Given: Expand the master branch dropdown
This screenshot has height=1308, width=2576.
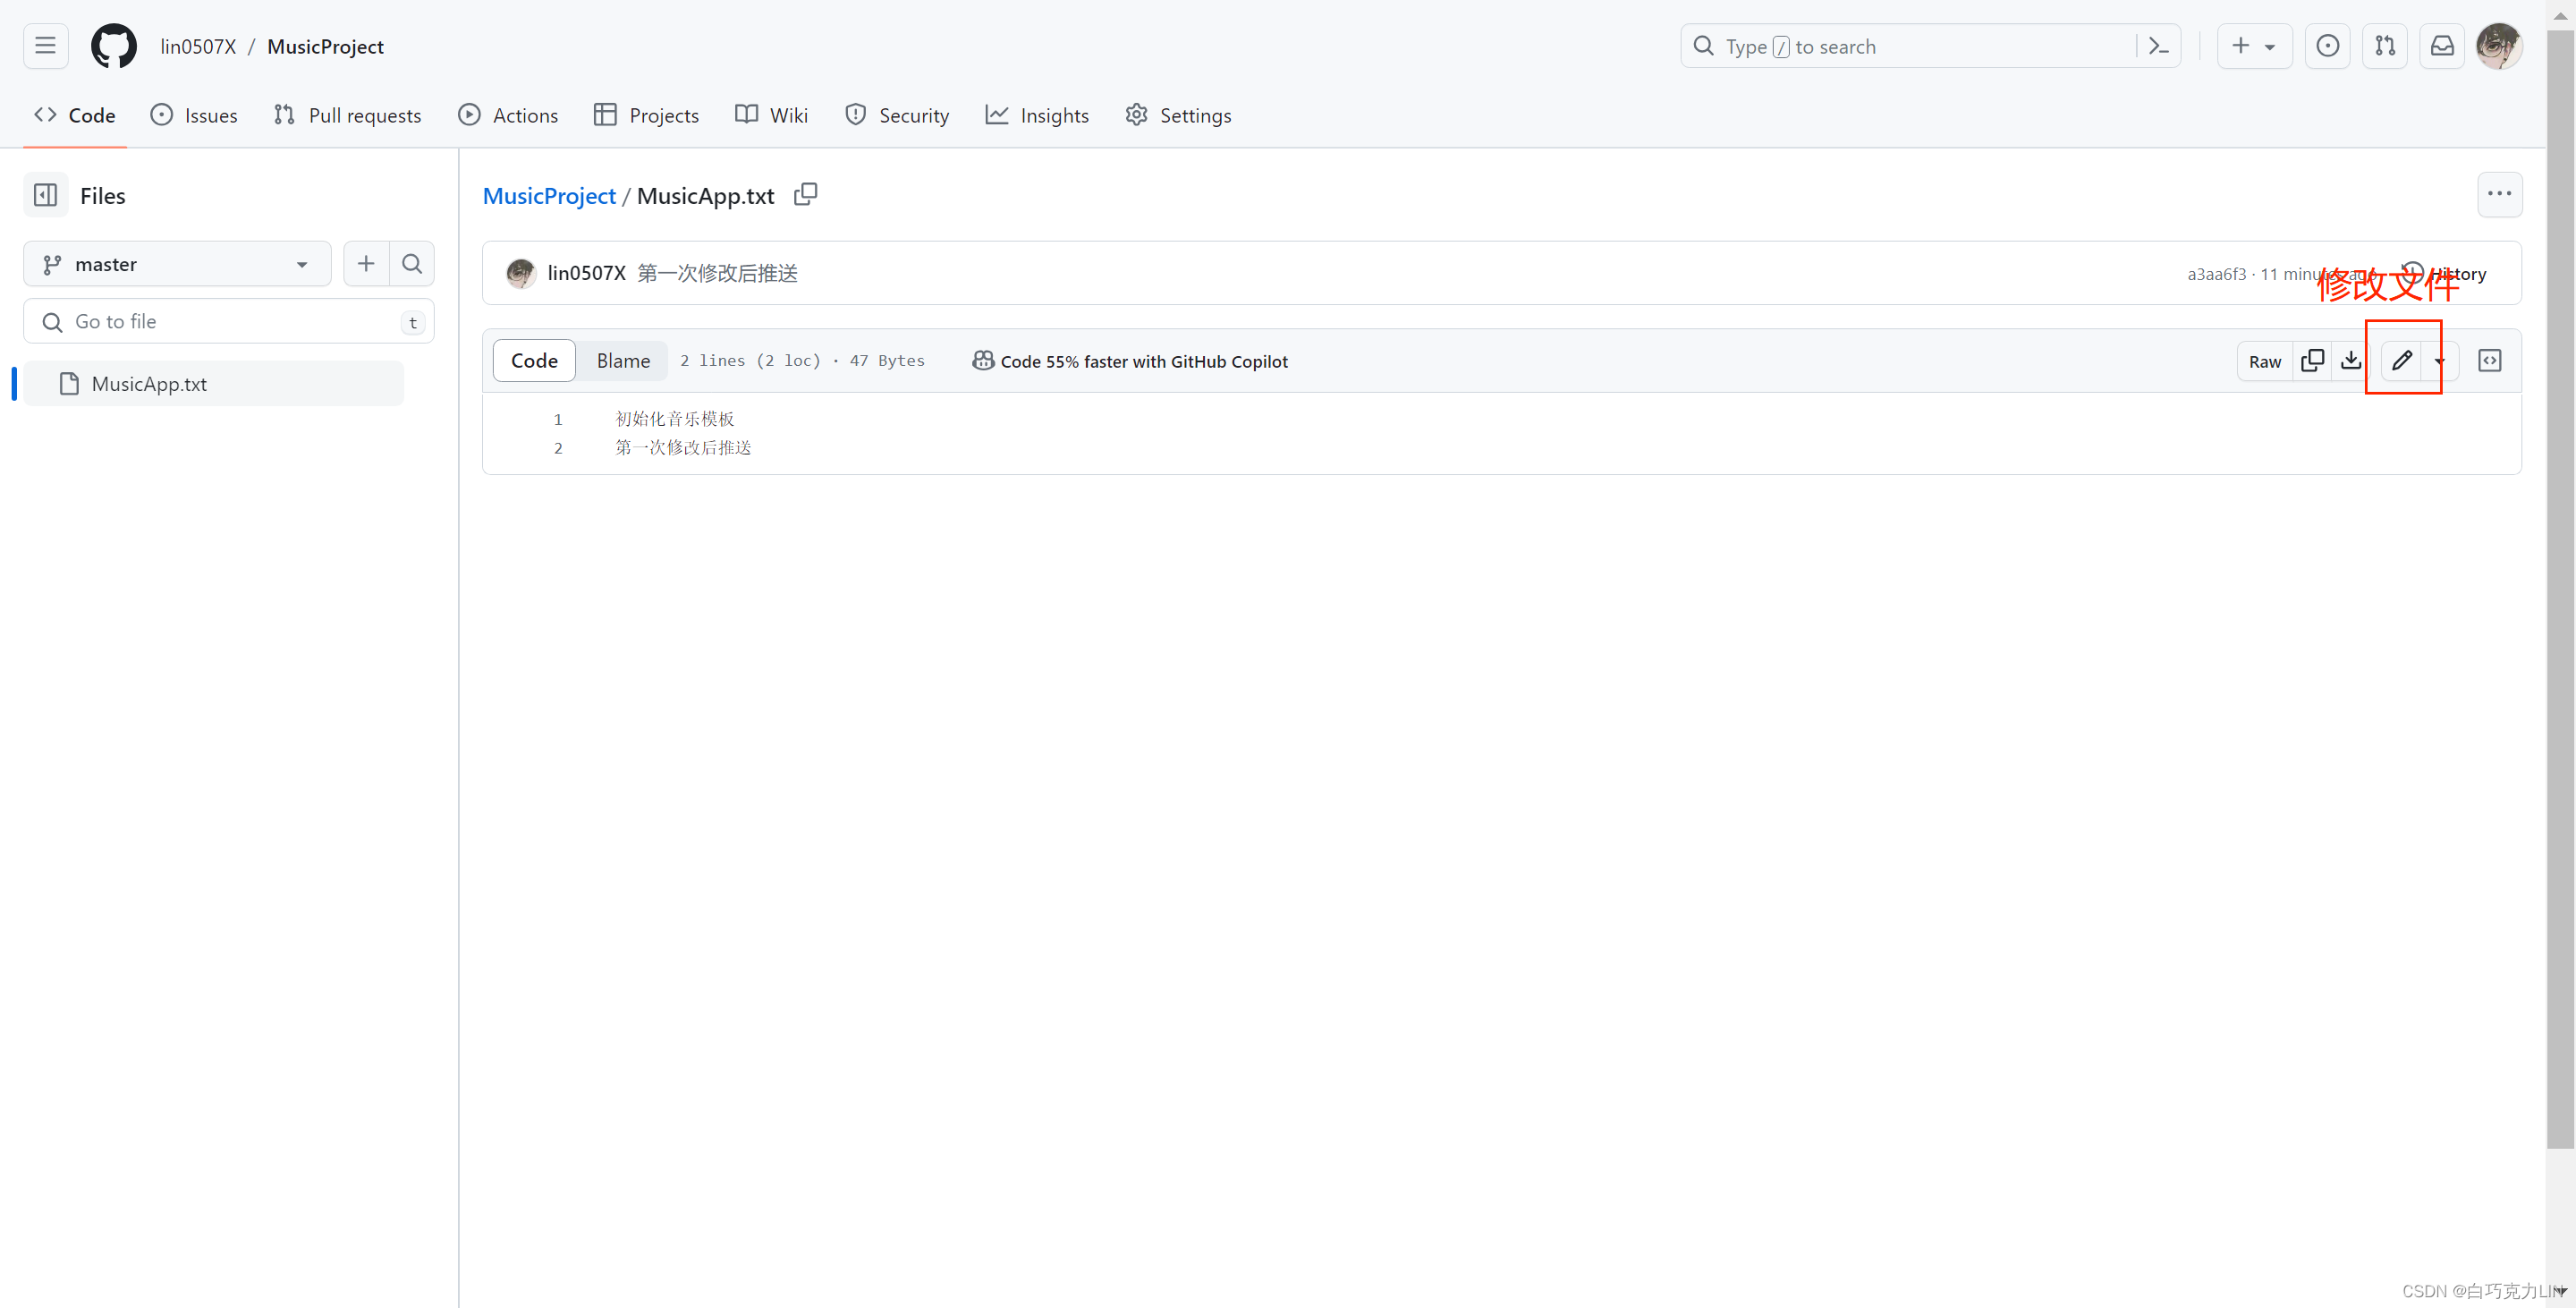Looking at the screenshot, I should tap(177, 264).
